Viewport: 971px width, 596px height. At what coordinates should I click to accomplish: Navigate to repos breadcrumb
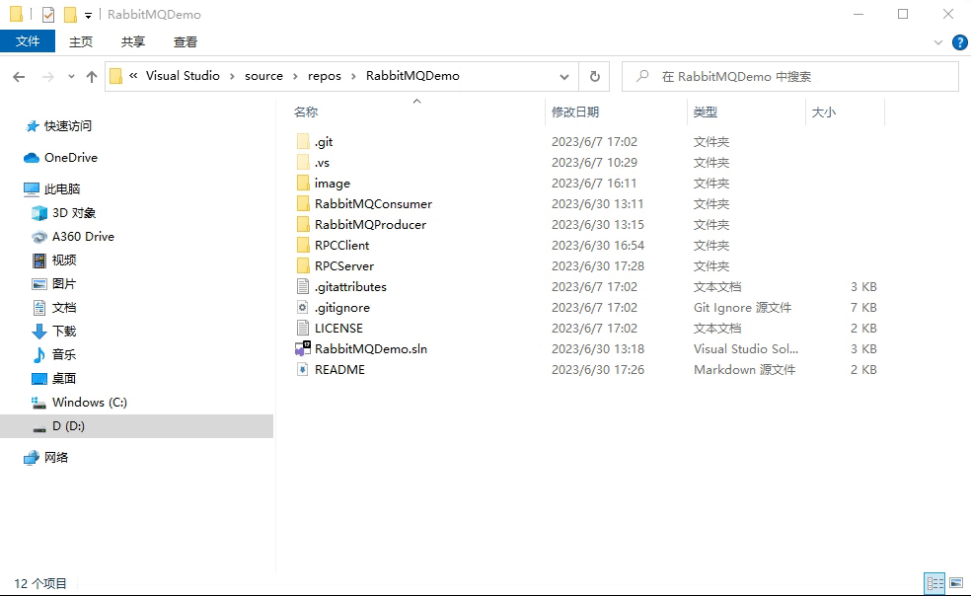click(325, 76)
